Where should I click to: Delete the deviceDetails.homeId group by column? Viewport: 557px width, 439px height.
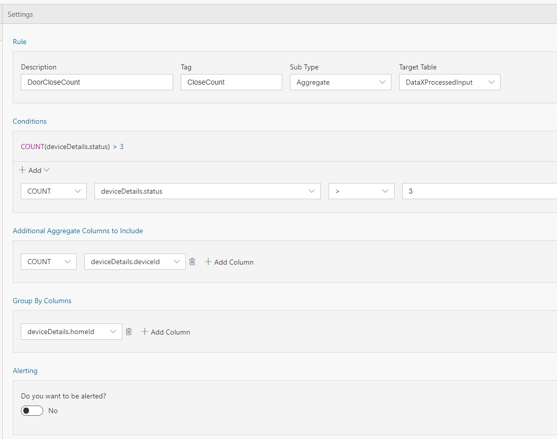[x=129, y=332]
